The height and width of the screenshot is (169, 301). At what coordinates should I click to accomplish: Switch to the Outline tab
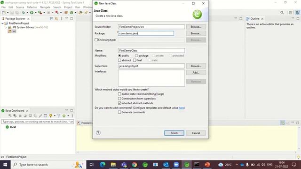coord(255,19)
